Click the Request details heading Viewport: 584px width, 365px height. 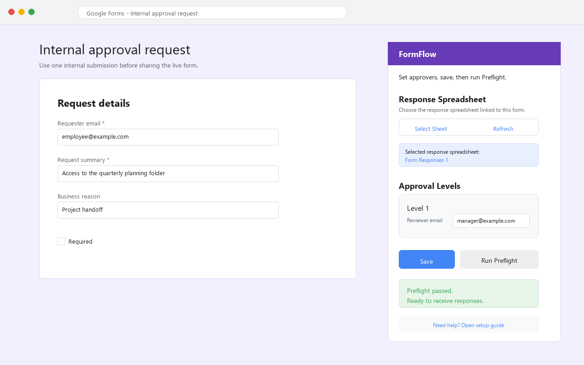tap(94, 103)
